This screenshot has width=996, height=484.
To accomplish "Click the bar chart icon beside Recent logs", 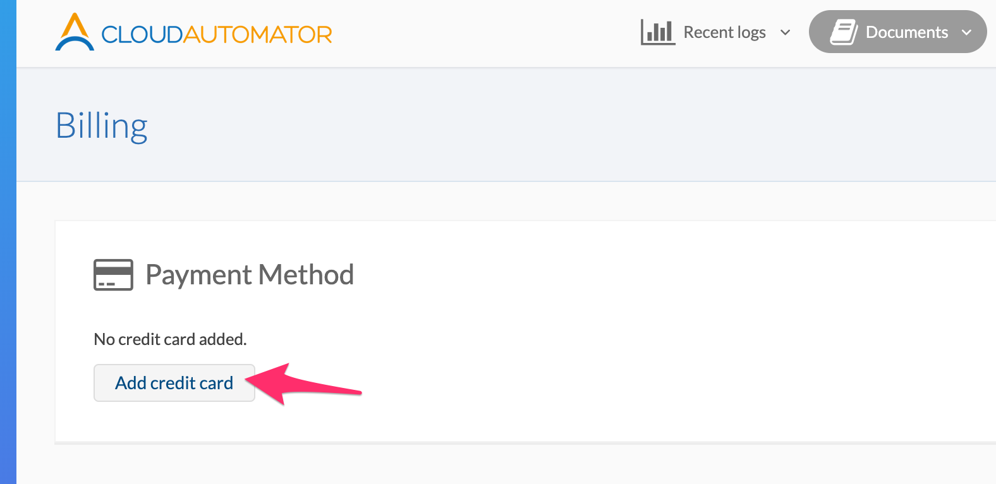I will (657, 32).
